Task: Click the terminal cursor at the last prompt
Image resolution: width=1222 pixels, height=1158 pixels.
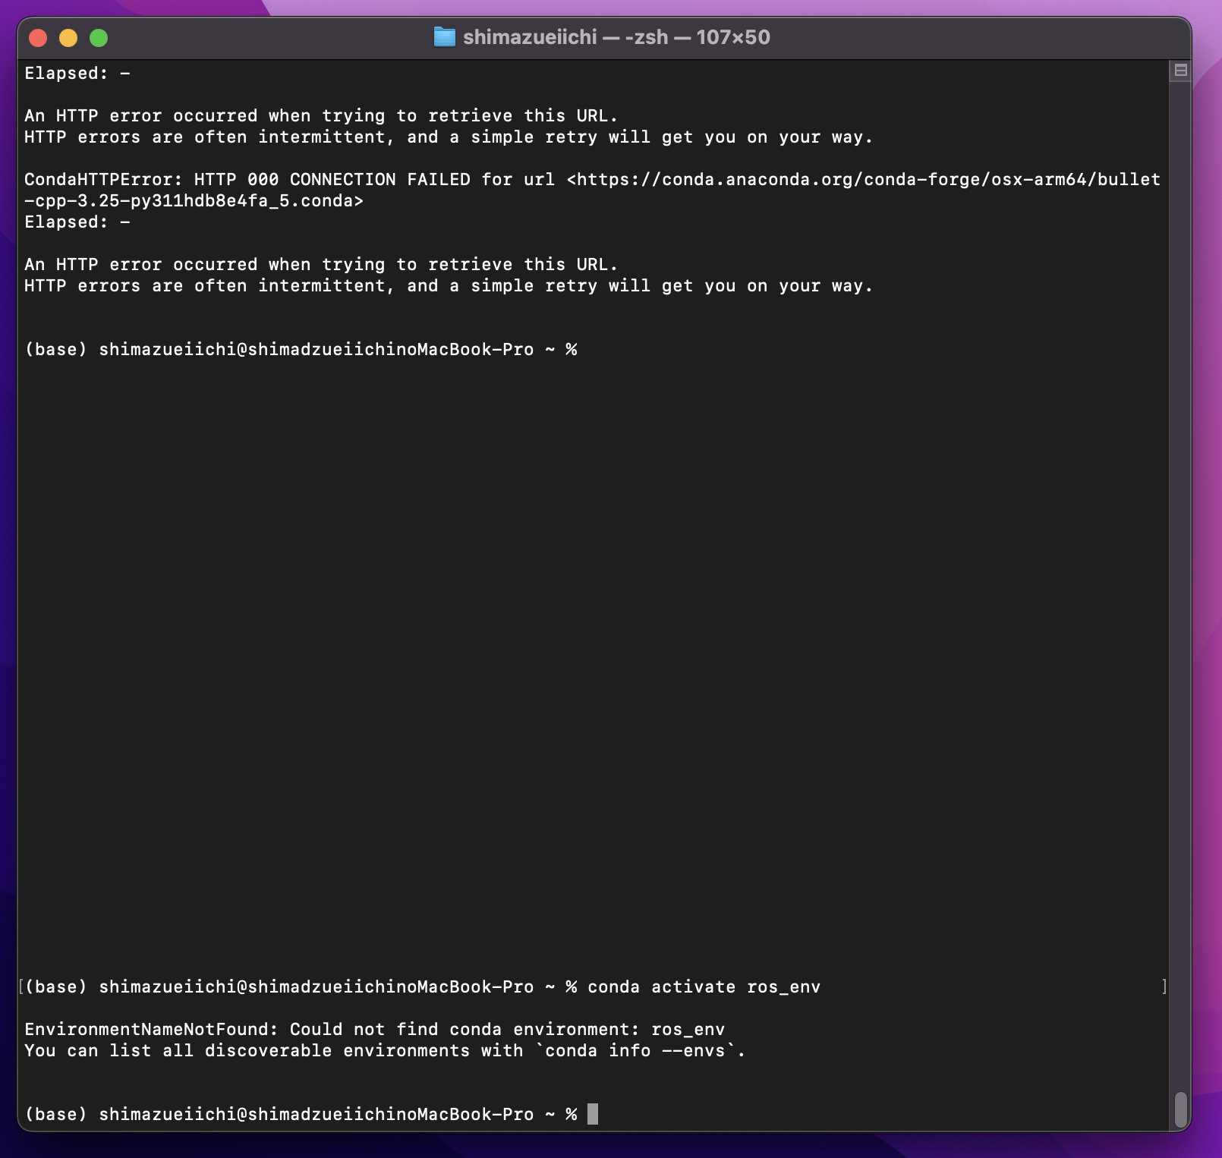Action: pyautogui.click(x=593, y=1114)
